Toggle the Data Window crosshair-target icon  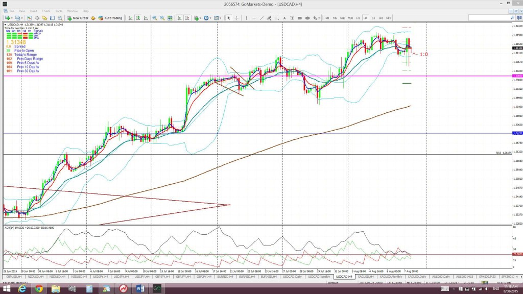[x=37, y=18]
